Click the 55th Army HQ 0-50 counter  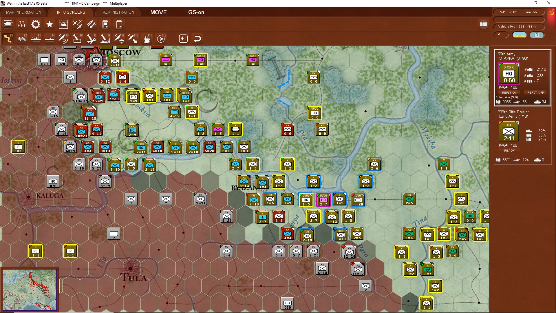click(509, 73)
